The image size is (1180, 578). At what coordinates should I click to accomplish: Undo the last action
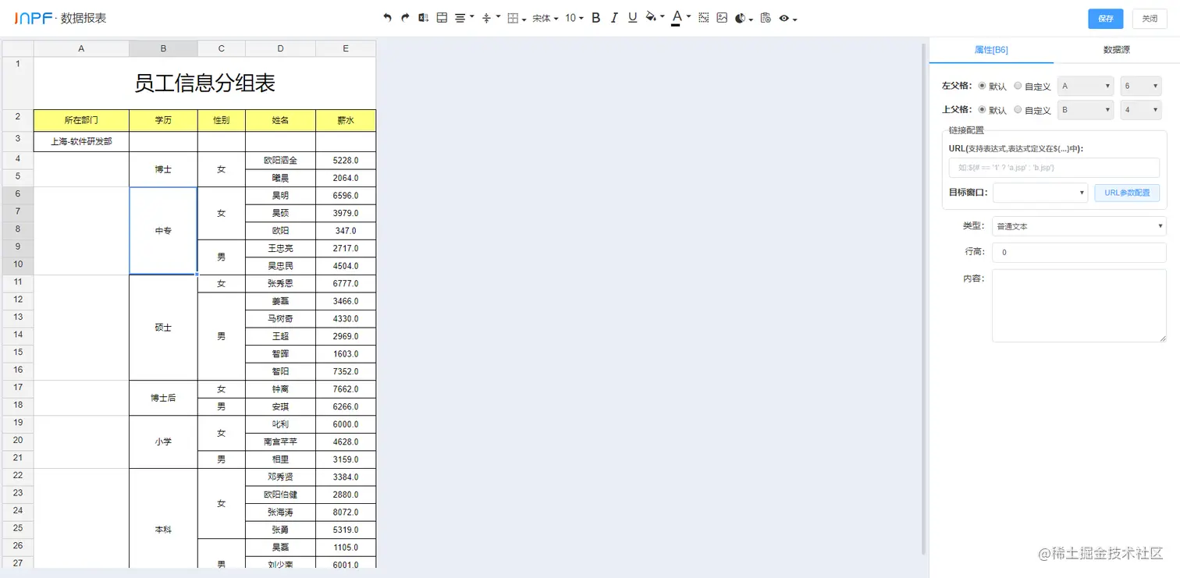click(387, 18)
